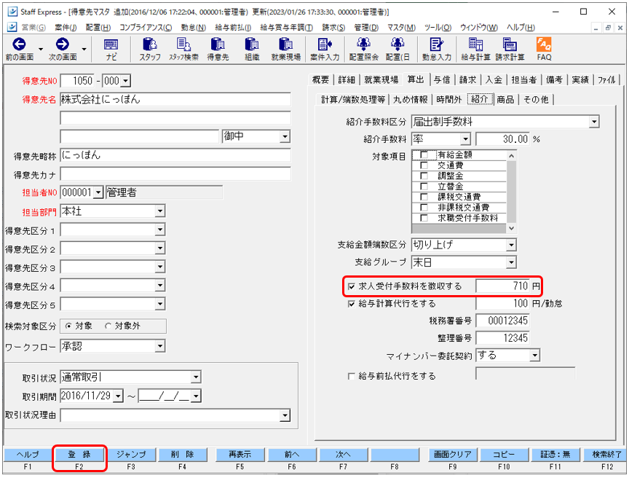The height and width of the screenshot is (478, 629).
Task: Switch to the 概要 tab
Action: (x=320, y=80)
